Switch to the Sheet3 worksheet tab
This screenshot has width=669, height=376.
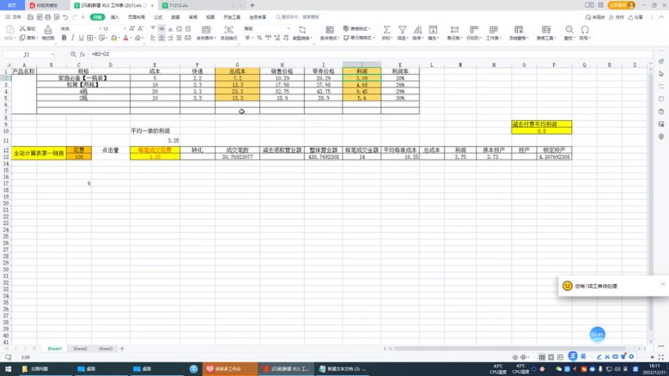[x=105, y=348]
